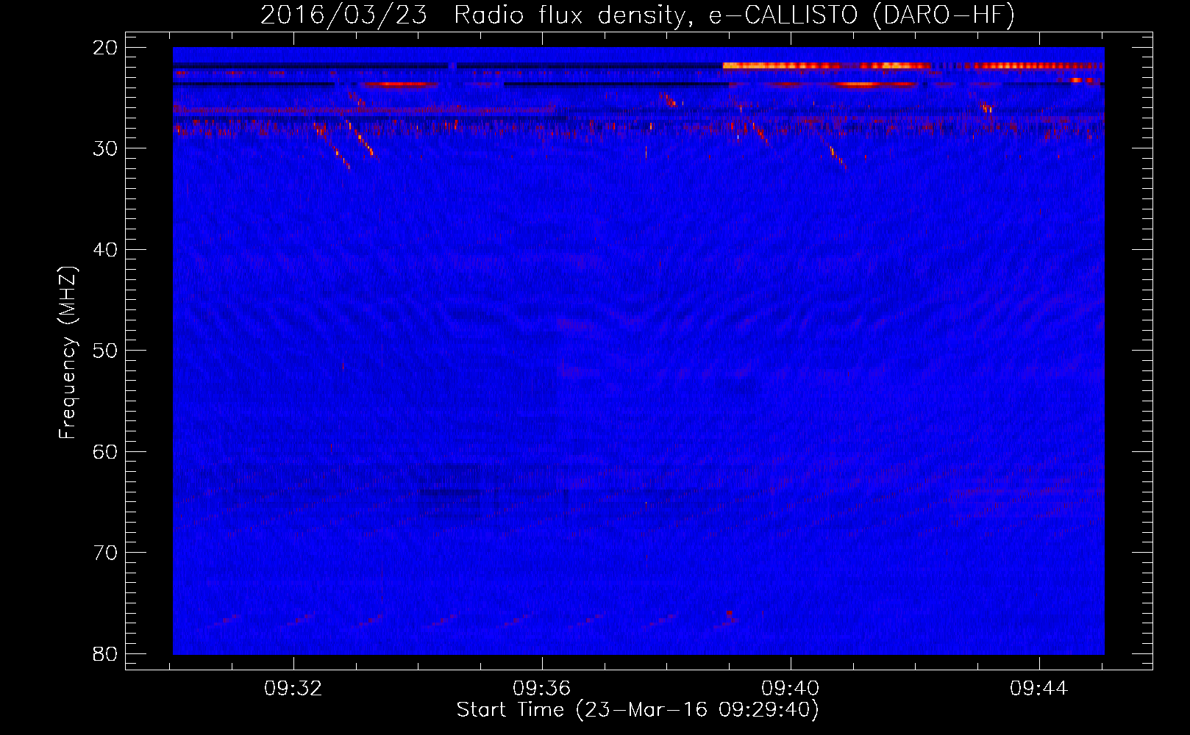Click the 70 MHz frequency tick label

point(105,553)
